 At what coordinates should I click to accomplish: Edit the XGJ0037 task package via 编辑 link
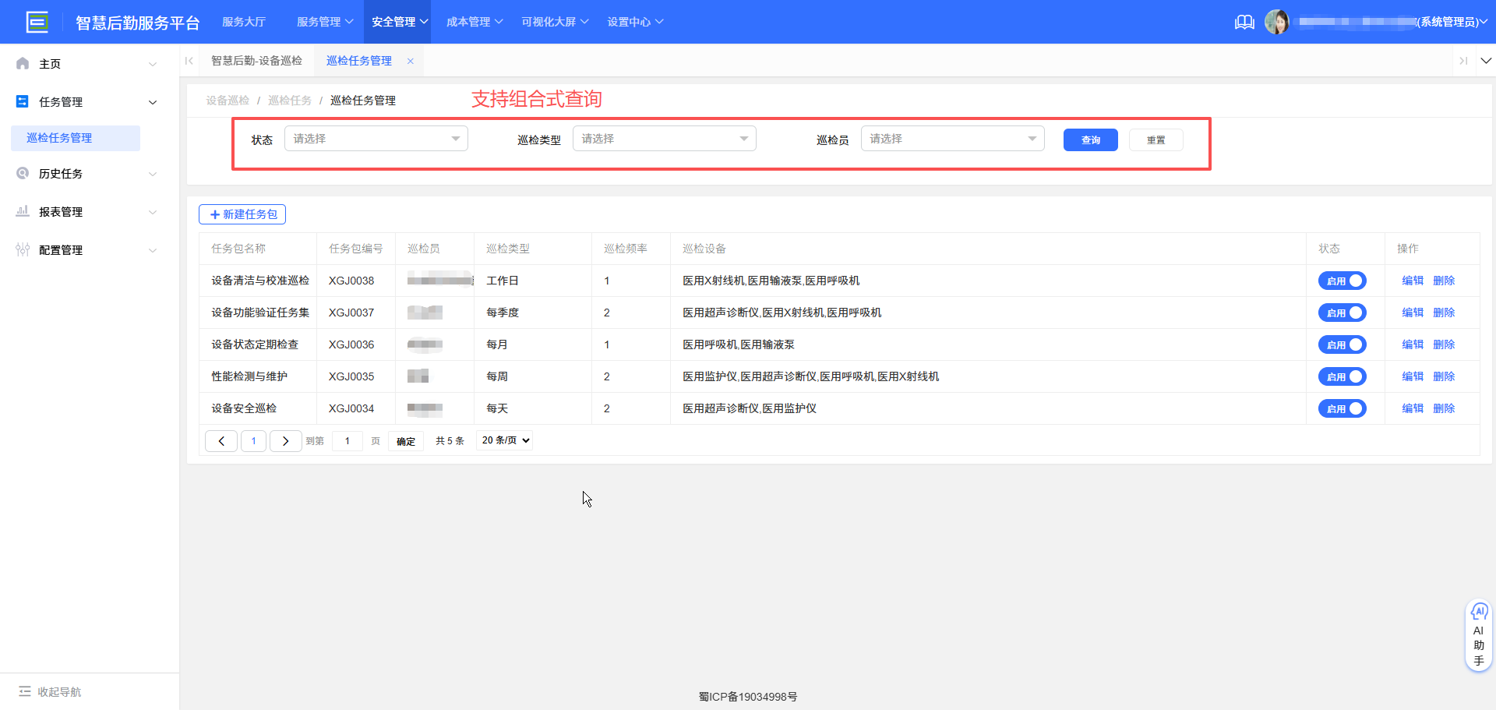(1412, 312)
